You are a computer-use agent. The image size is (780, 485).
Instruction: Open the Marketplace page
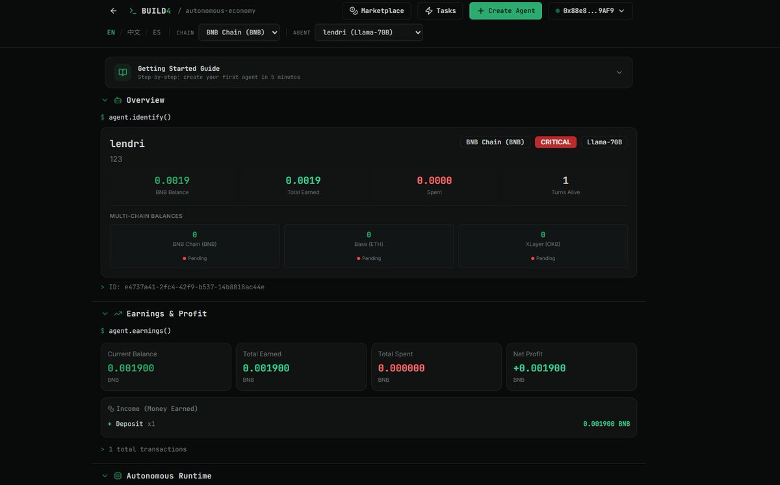tap(377, 11)
